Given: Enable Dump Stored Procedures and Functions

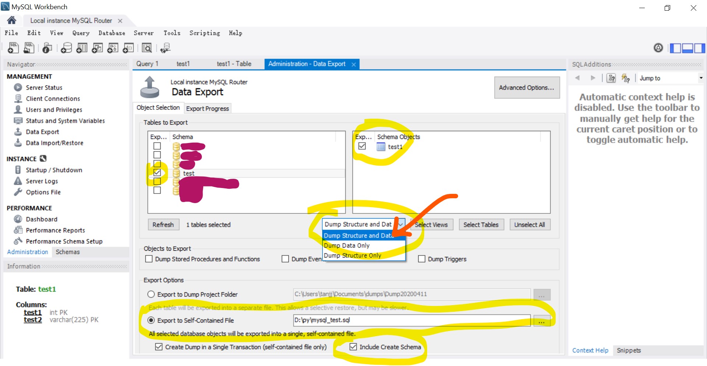Looking at the screenshot, I should coord(149,259).
